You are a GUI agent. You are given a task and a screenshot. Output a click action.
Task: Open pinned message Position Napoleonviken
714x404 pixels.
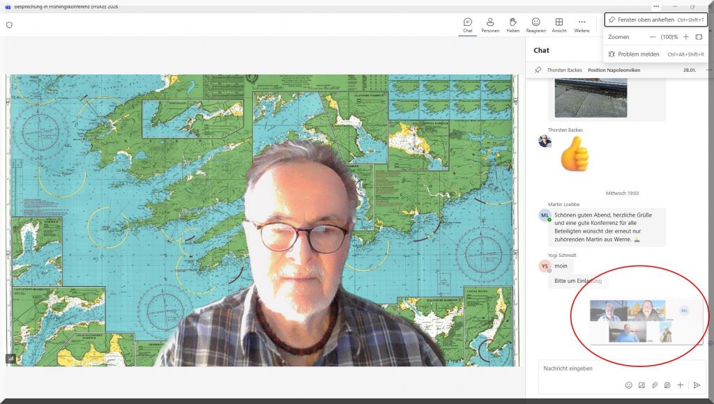coord(614,70)
